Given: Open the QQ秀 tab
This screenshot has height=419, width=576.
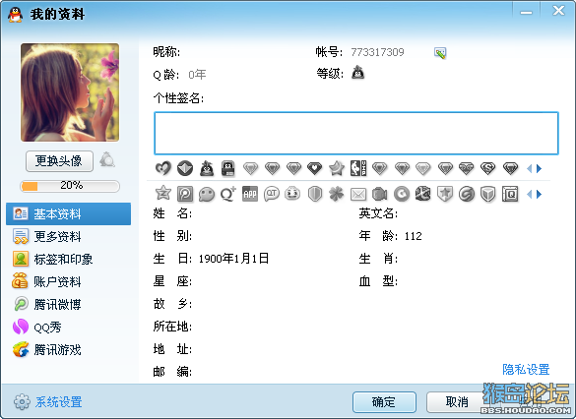Looking at the screenshot, I should pyautogui.click(x=68, y=327).
